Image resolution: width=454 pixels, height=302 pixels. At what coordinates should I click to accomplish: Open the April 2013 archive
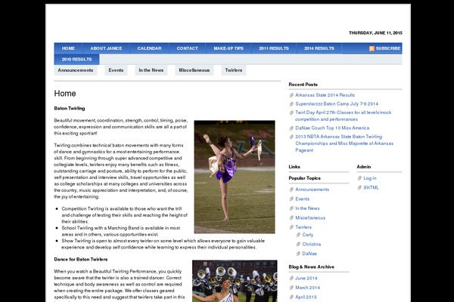[306, 297]
